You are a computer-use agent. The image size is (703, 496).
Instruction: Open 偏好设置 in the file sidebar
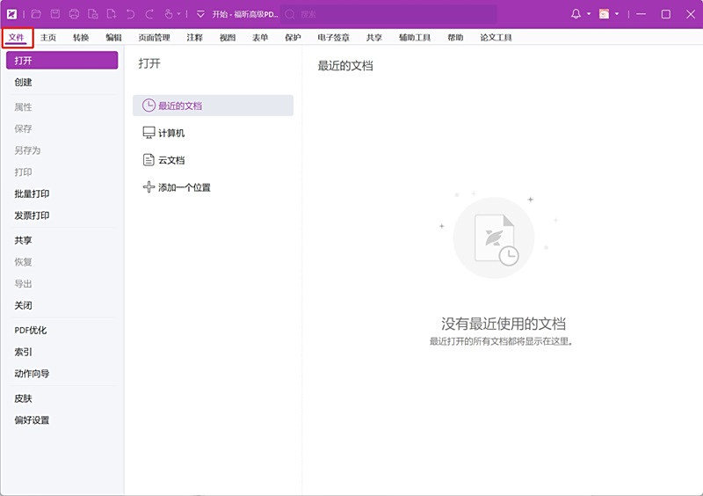pyautogui.click(x=32, y=420)
